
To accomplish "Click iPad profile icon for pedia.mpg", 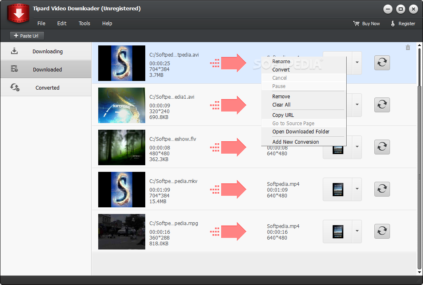I will pos(338,231).
